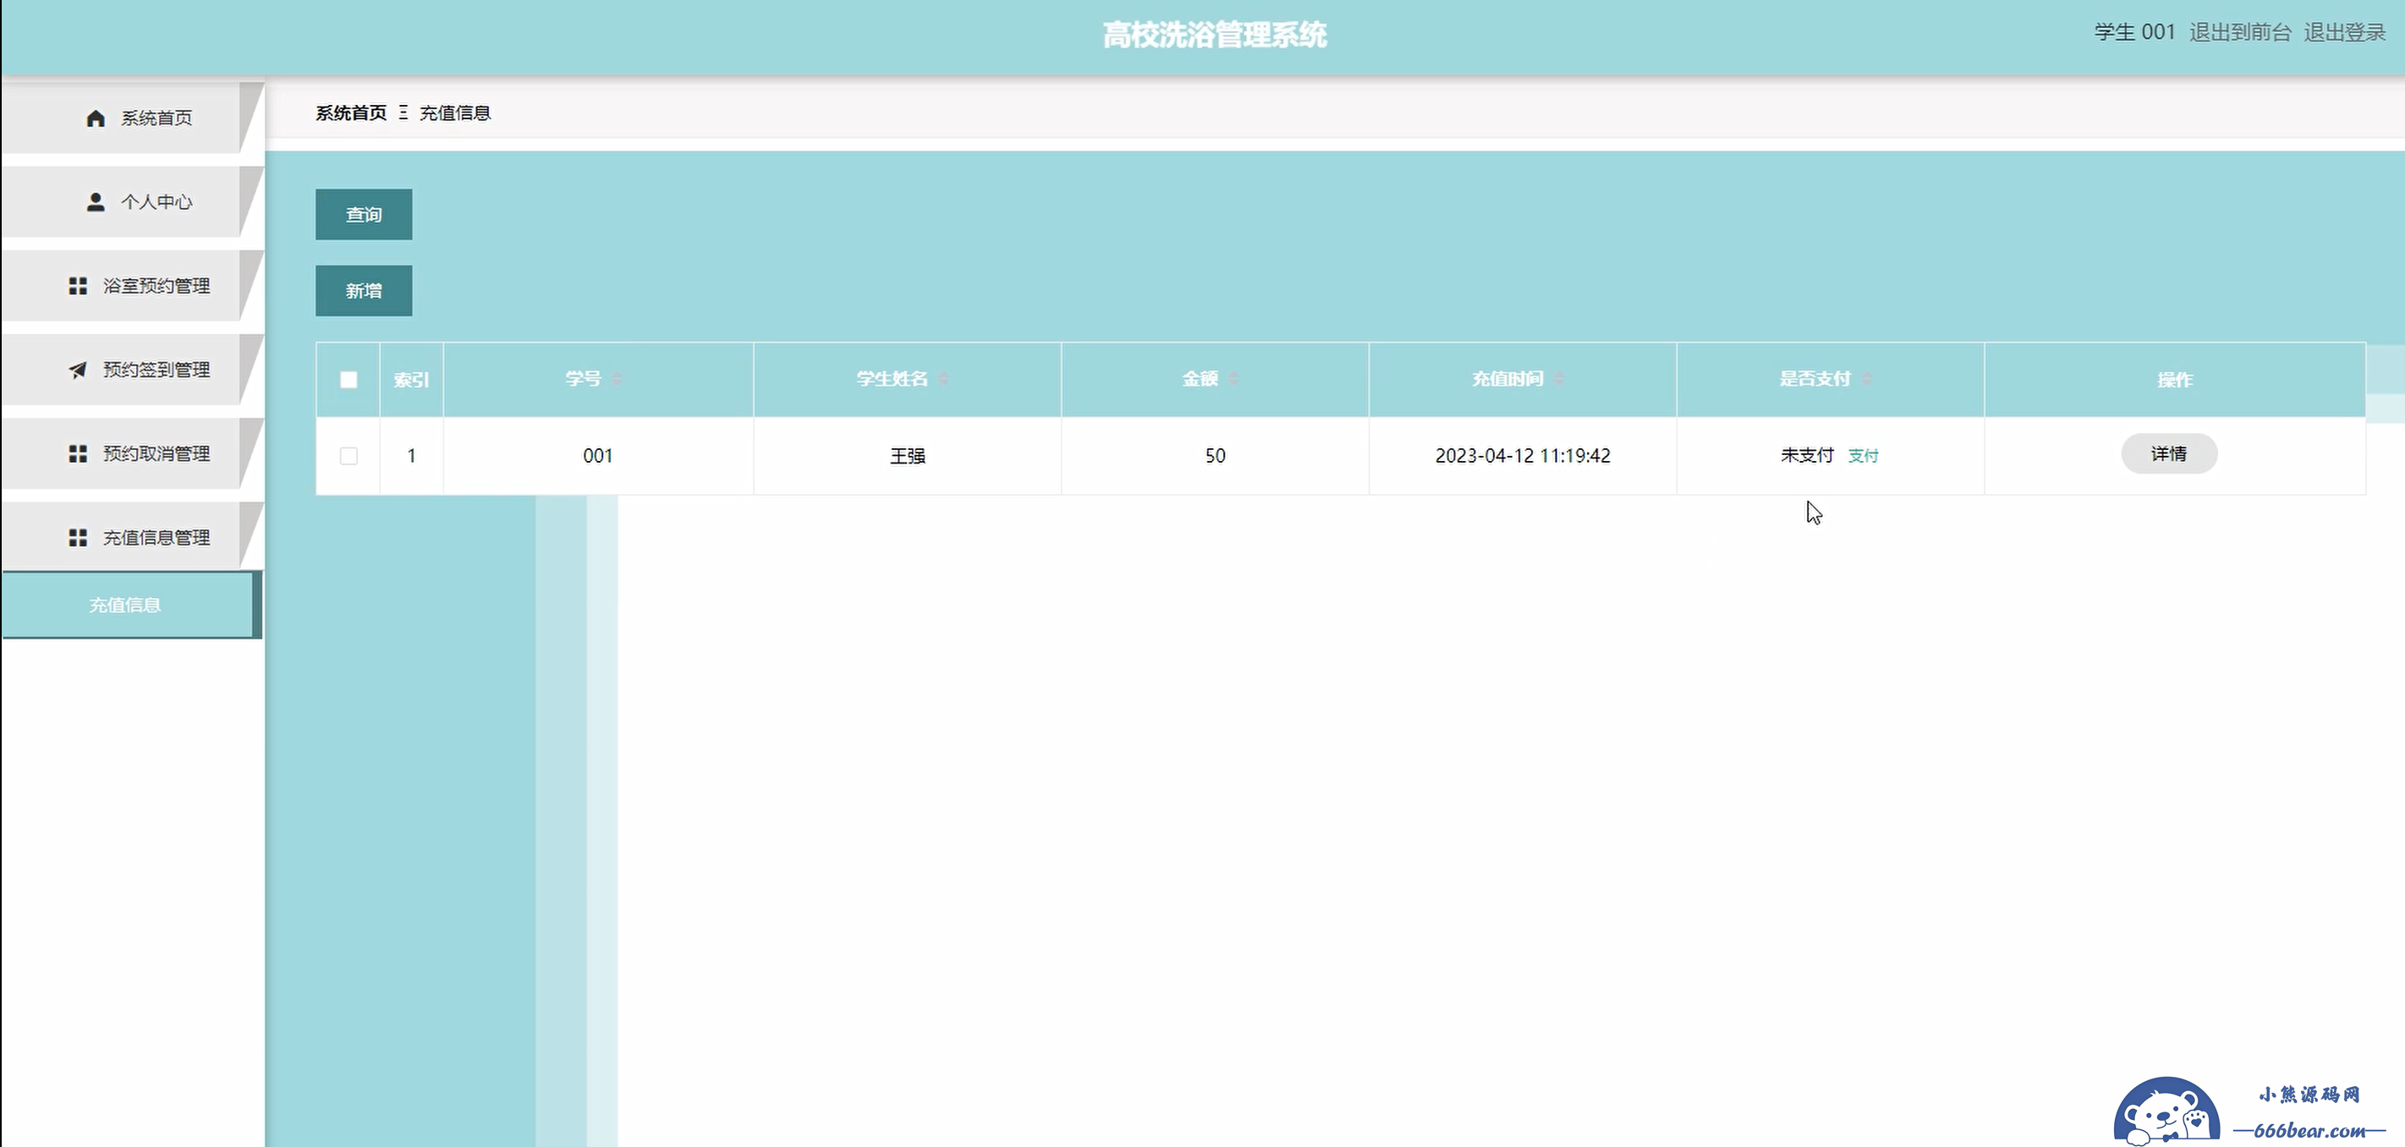2405x1147 pixels.
Task: Click the 未支付 status text
Action: click(x=1807, y=455)
